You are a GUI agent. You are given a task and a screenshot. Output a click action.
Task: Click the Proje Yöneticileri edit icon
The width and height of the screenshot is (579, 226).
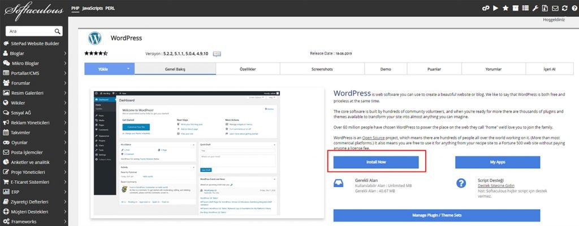click(6, 172)
